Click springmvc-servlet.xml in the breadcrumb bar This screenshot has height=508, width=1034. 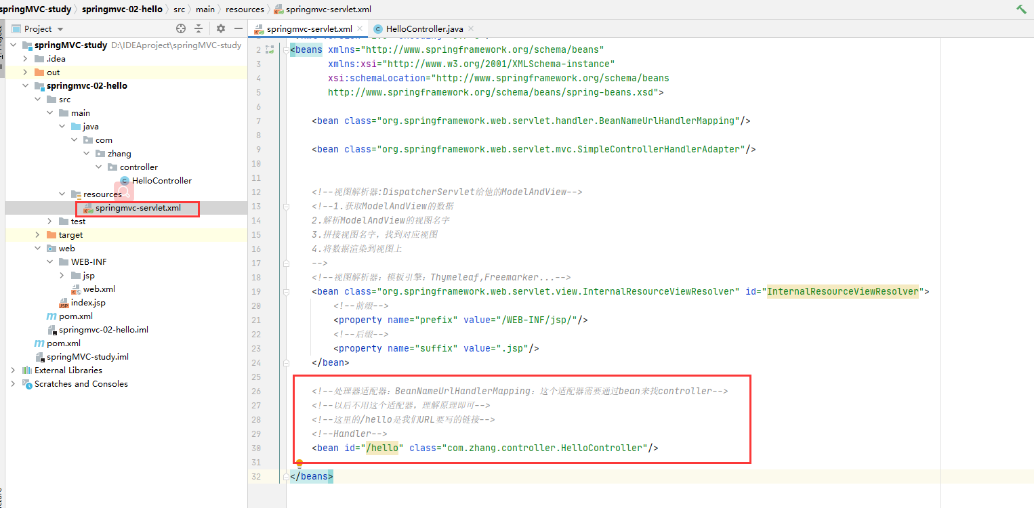(x=323, y=9)
